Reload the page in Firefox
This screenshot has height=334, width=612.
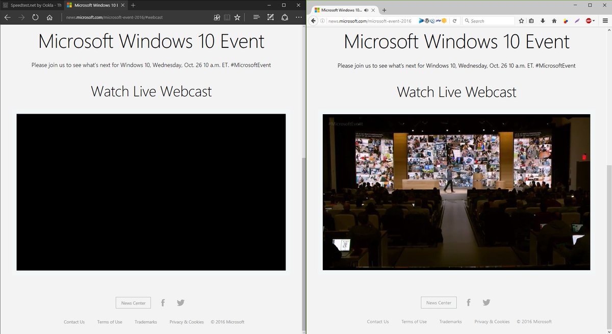click(x=454, y=21)
